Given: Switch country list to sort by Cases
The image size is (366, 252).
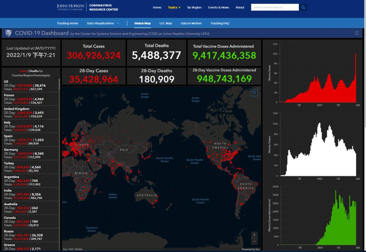Looking at the screenshot, I should [x=23, y=71].
